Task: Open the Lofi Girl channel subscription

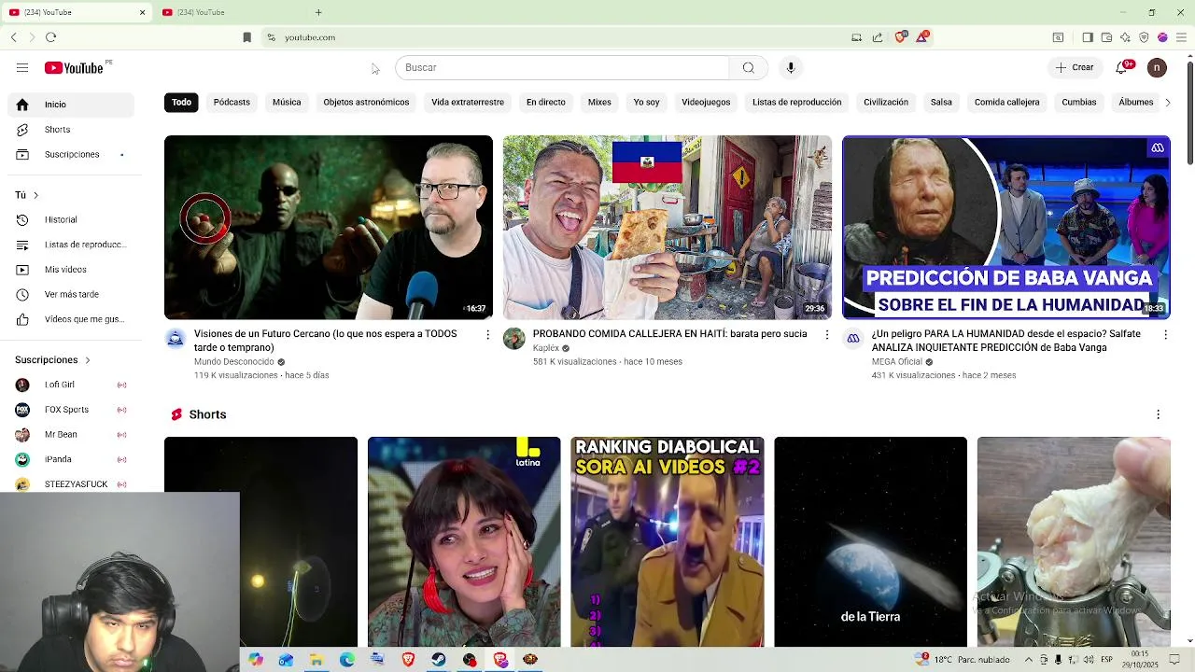Action: (x=71, y=385)
